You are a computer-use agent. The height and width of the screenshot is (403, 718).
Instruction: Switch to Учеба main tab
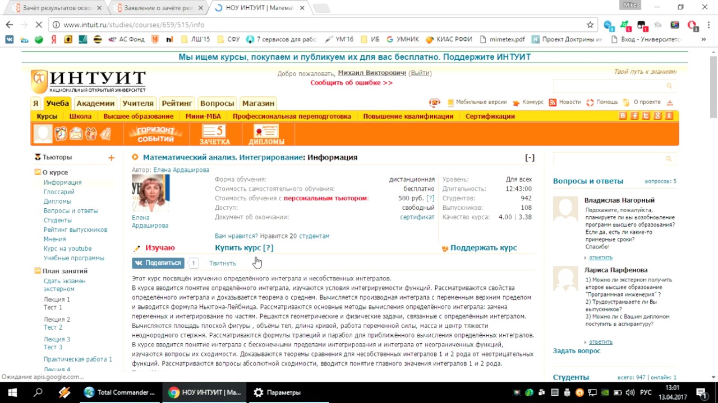click(x=58, y=103)
